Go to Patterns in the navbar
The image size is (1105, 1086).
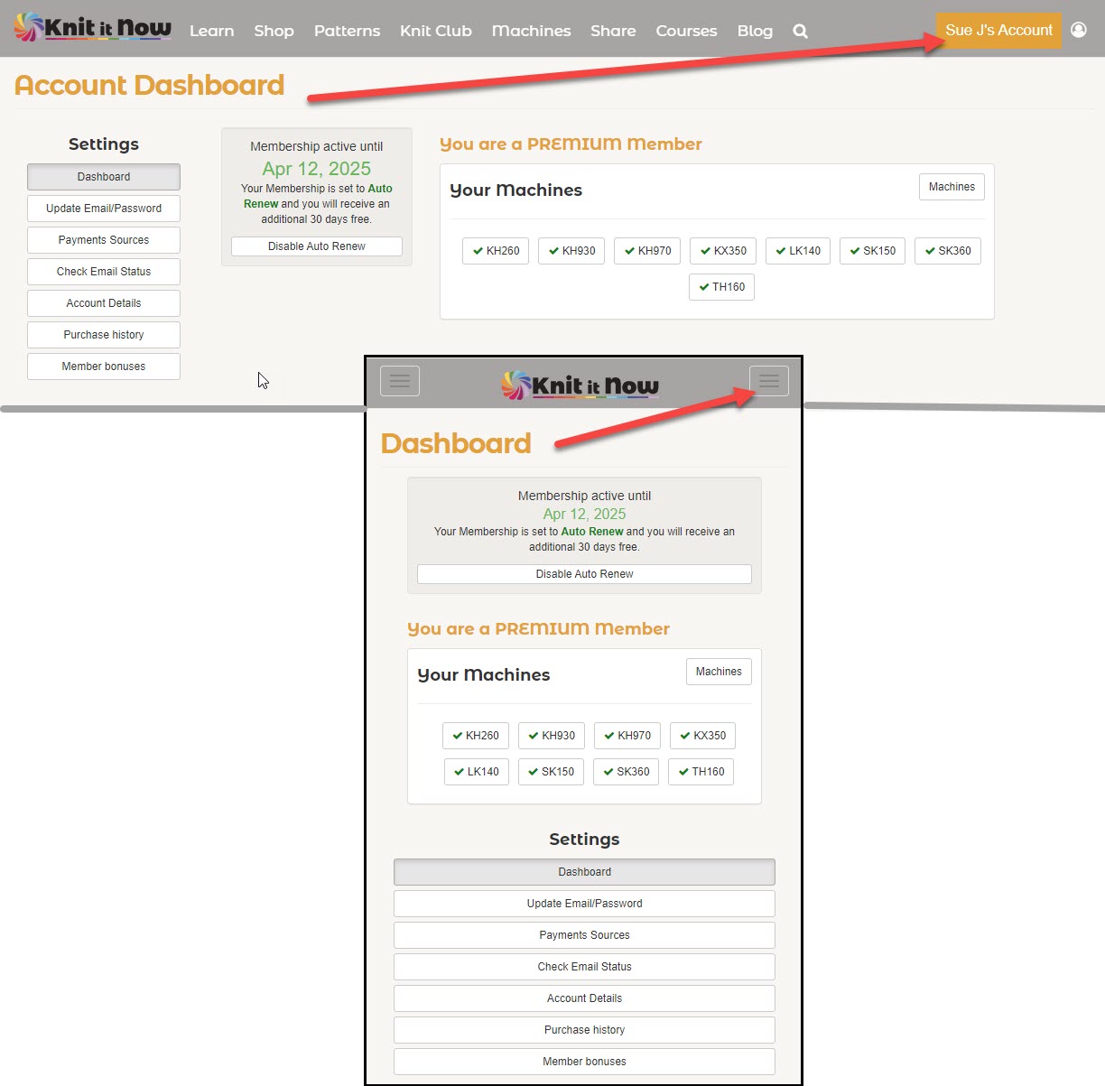348,31
